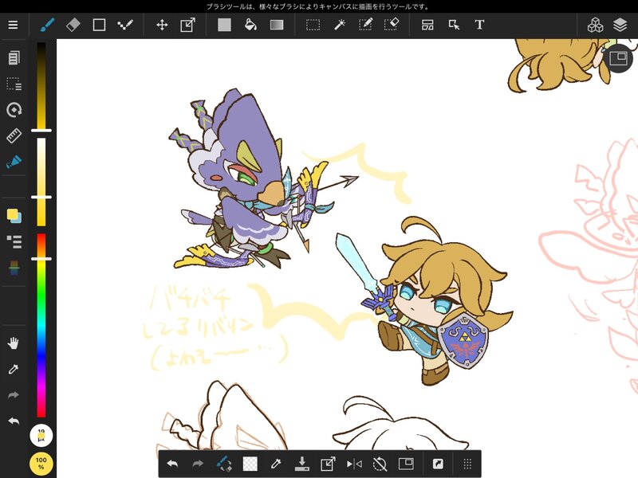Image resolution: width=638 pixels, height=478 pixels.
Task: Select the dot/polyline tool
Action: (x=125, y=25)
